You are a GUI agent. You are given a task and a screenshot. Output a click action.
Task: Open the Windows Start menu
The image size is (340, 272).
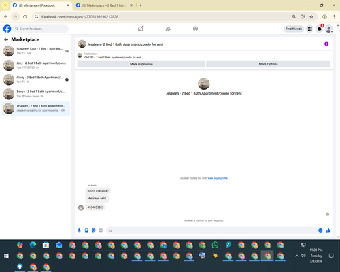click(6, 256)
